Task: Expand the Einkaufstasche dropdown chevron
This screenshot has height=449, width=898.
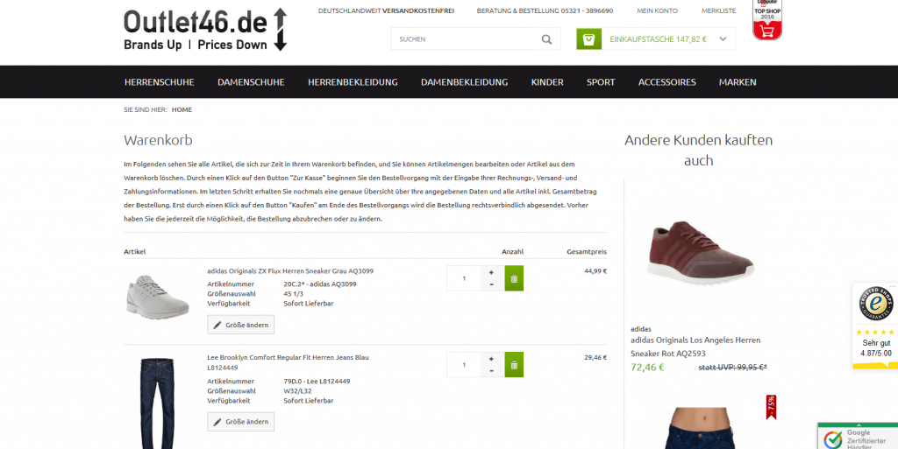Action: pyautogui.click(x=723, y=39)
